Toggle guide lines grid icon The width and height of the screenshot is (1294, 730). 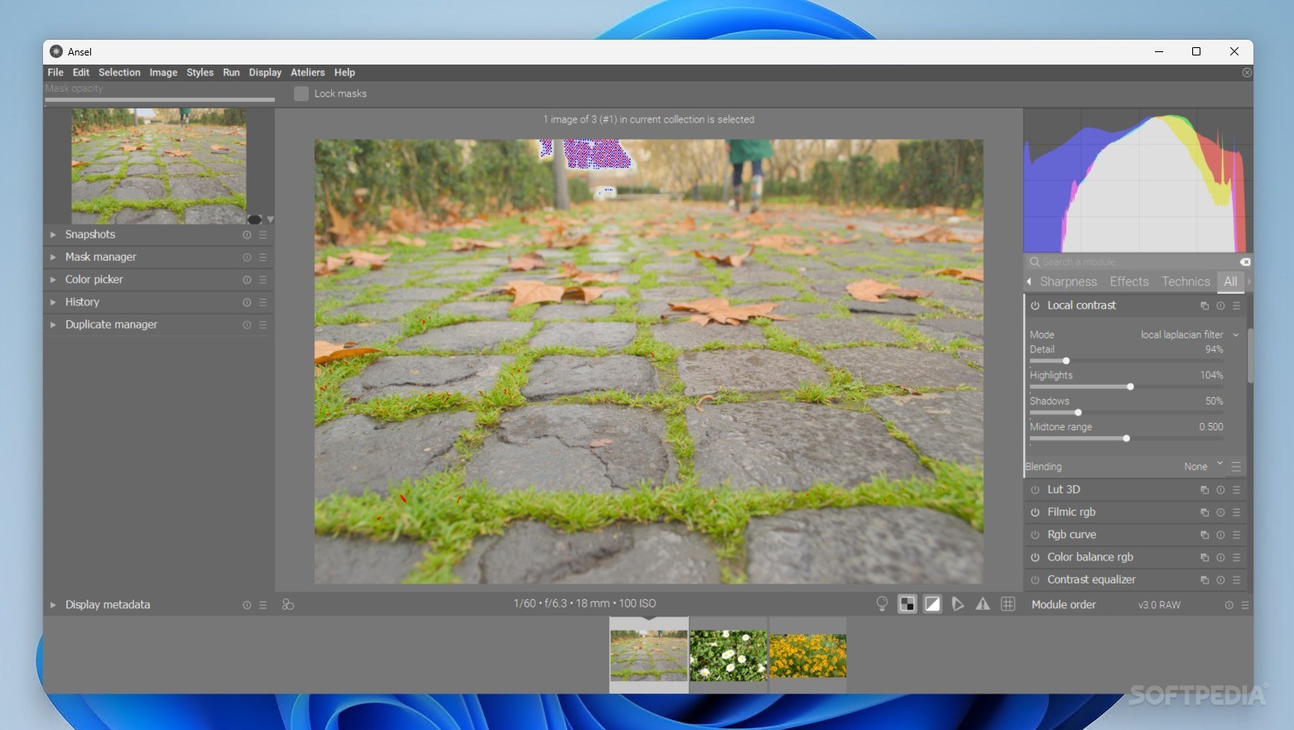click(x=1008, y=604)
